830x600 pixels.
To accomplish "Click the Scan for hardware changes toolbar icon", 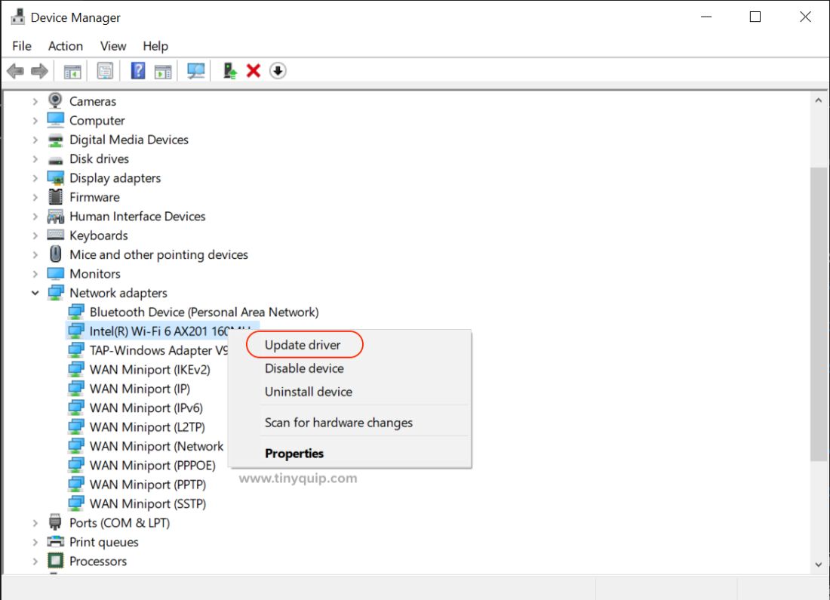I will (x=195, y=70).
